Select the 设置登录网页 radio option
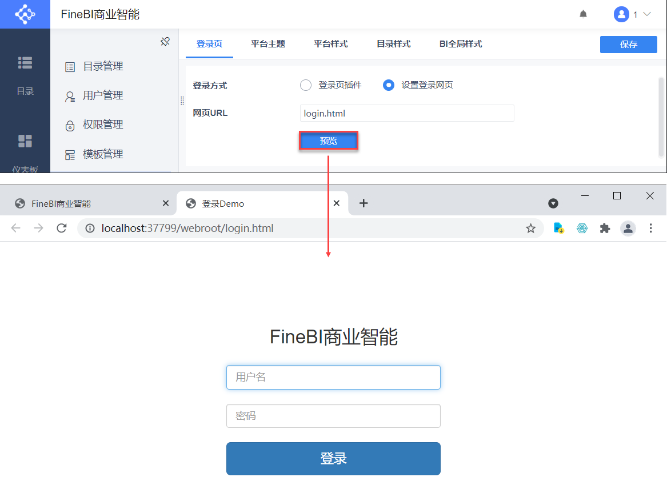Image resolution: width=667 pixels, height=497 pixels. [389, 85]
